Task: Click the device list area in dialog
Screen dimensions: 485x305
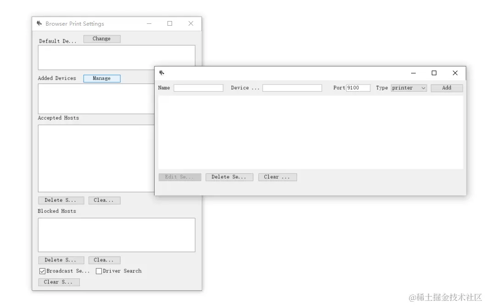Action: pyautogui.click(x=311, y=133)
